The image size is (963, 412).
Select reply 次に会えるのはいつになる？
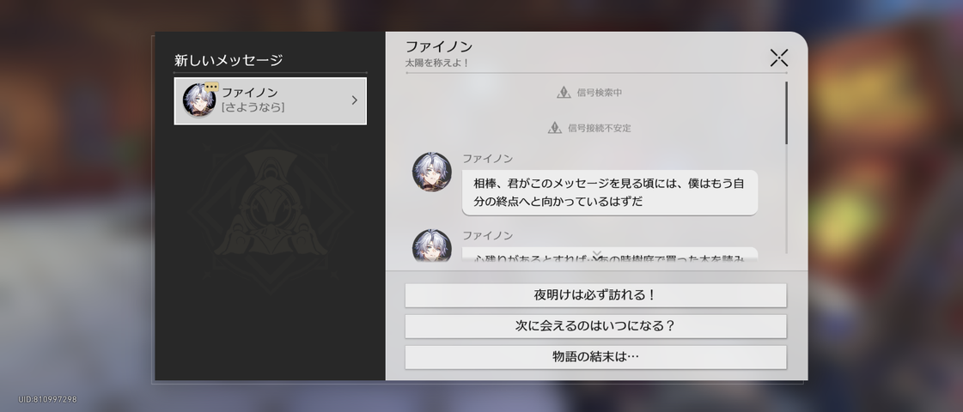pos(595,326)
